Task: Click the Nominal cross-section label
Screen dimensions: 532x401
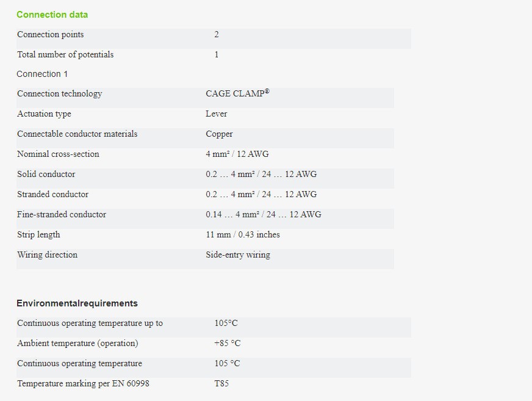Action: click(58, 154)
